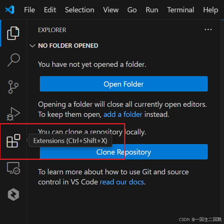
Task: Click the Open Folder button
Action: tap(124, 84)
